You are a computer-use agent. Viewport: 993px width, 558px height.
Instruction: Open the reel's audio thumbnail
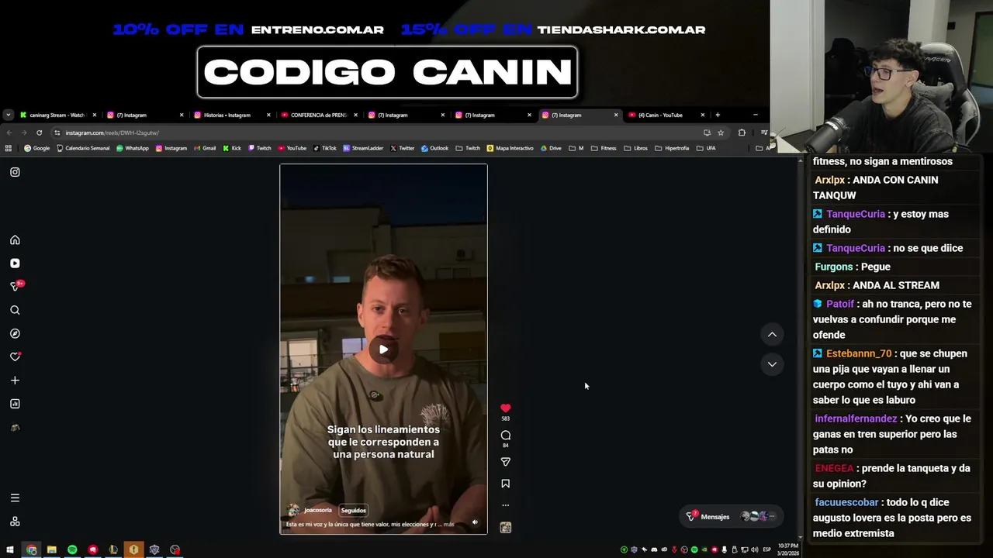[x=506, y=528]
